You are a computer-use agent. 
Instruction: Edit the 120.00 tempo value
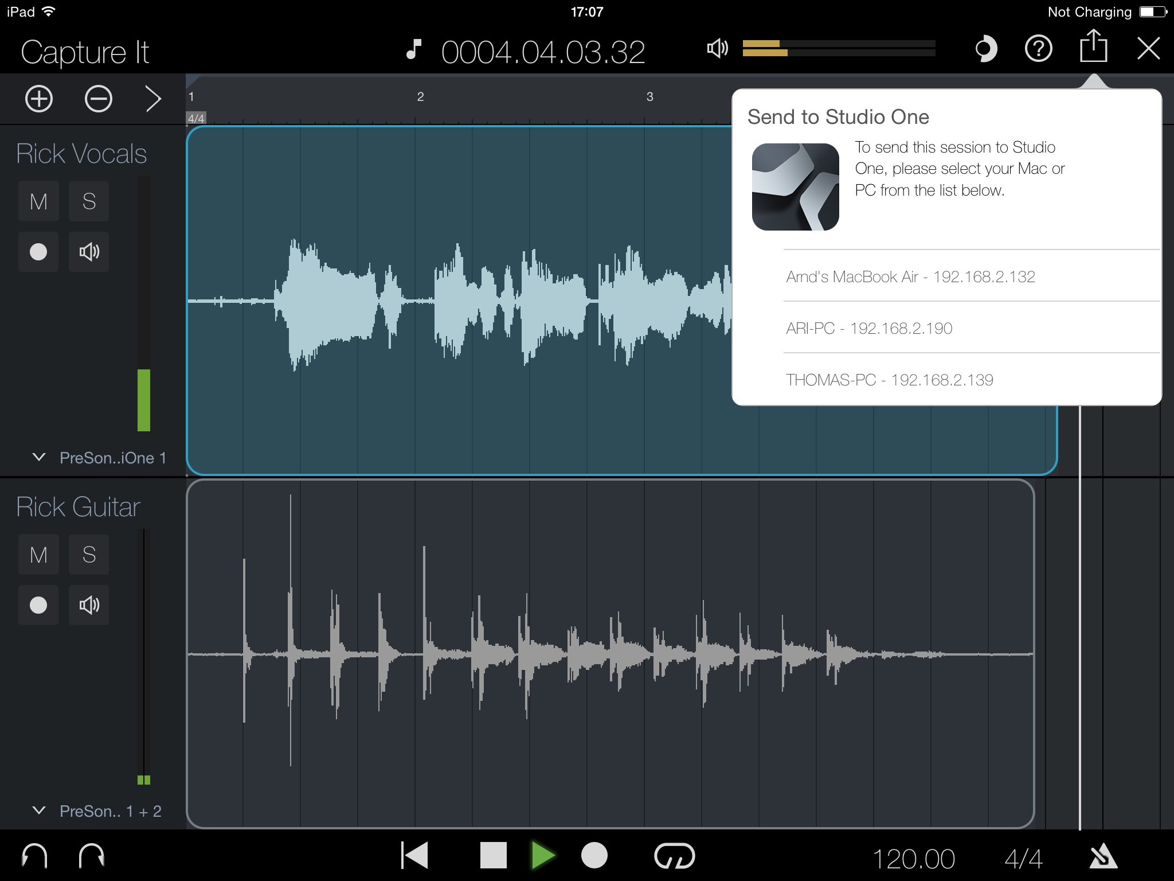point(914,859)
